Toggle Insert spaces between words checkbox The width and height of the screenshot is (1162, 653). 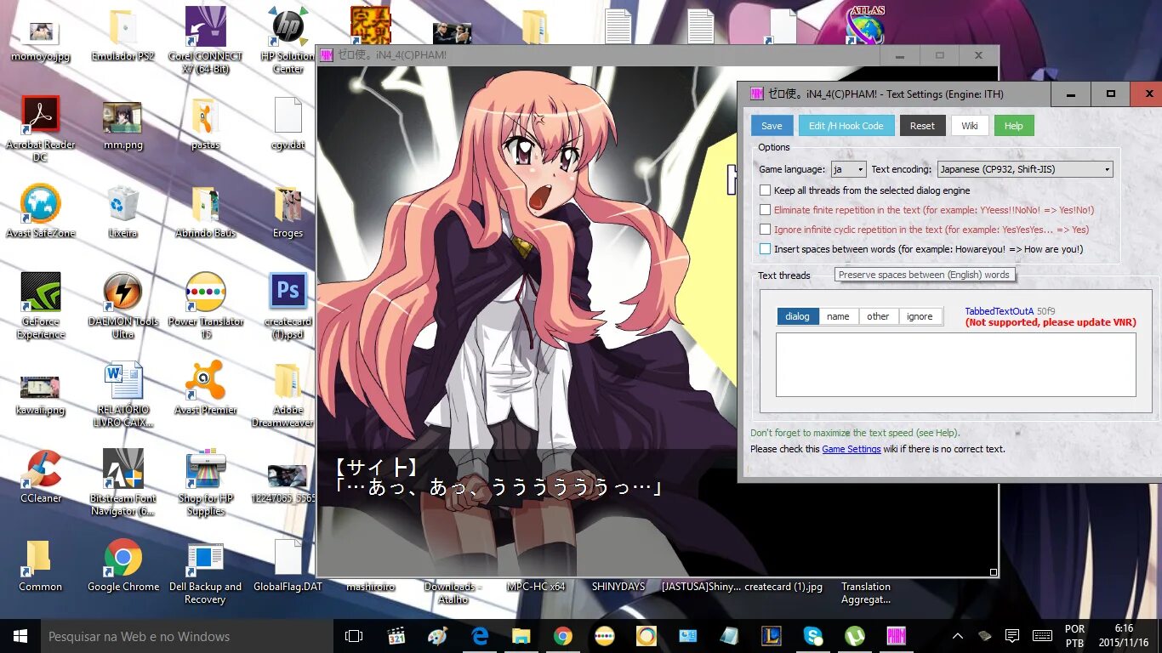[x=766, y=249]
